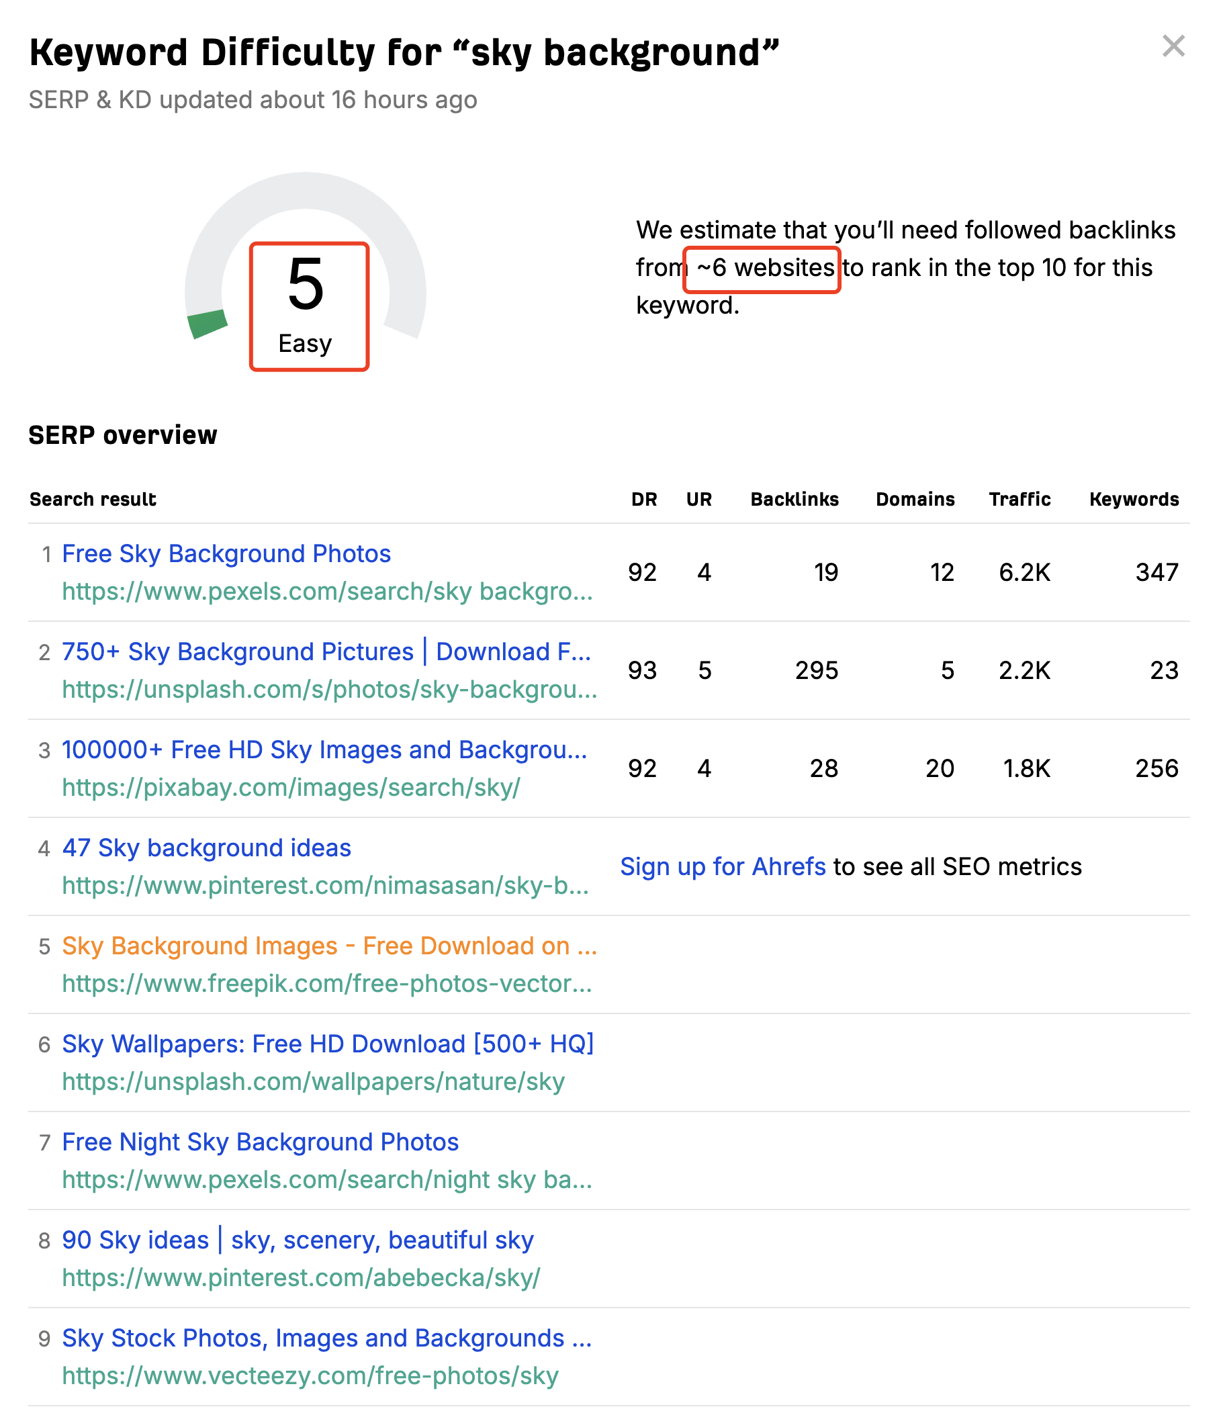Close the Keyword Difficulty dialog
The height and width of the screenshot is (1409, 1225).
1174,46
